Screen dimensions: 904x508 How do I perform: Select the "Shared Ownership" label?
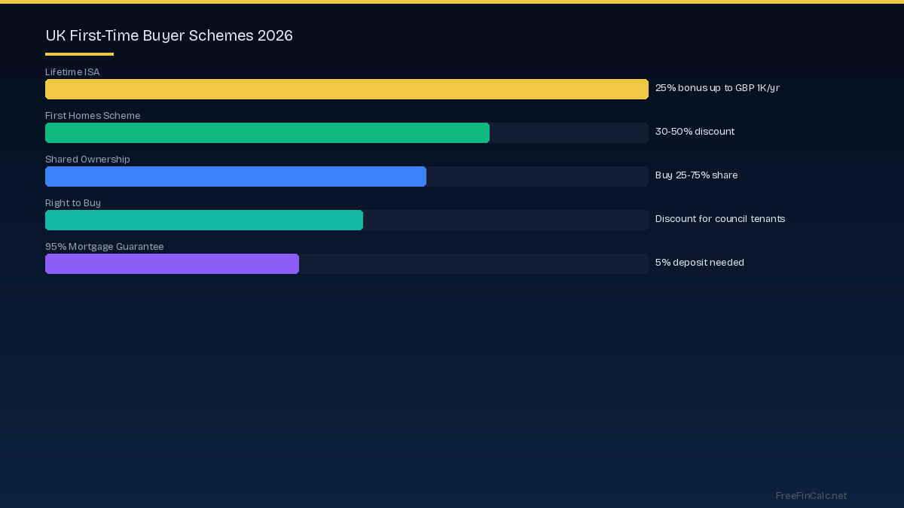[x=87, y=160]
